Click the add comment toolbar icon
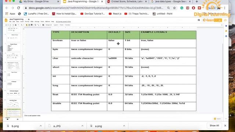 (x=43, y=25)
